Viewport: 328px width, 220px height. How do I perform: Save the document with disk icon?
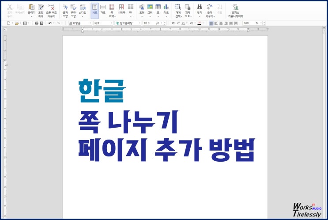tap(25, 23)
